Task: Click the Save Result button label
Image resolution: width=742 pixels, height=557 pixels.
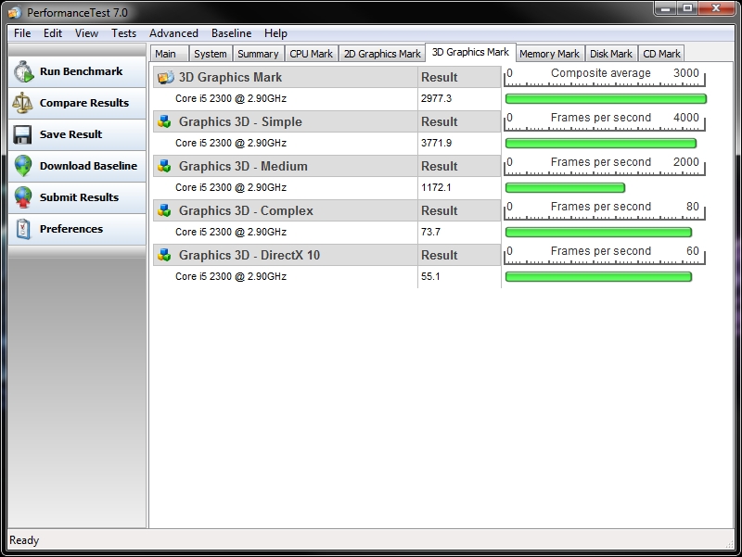Action: click(71, 134)
